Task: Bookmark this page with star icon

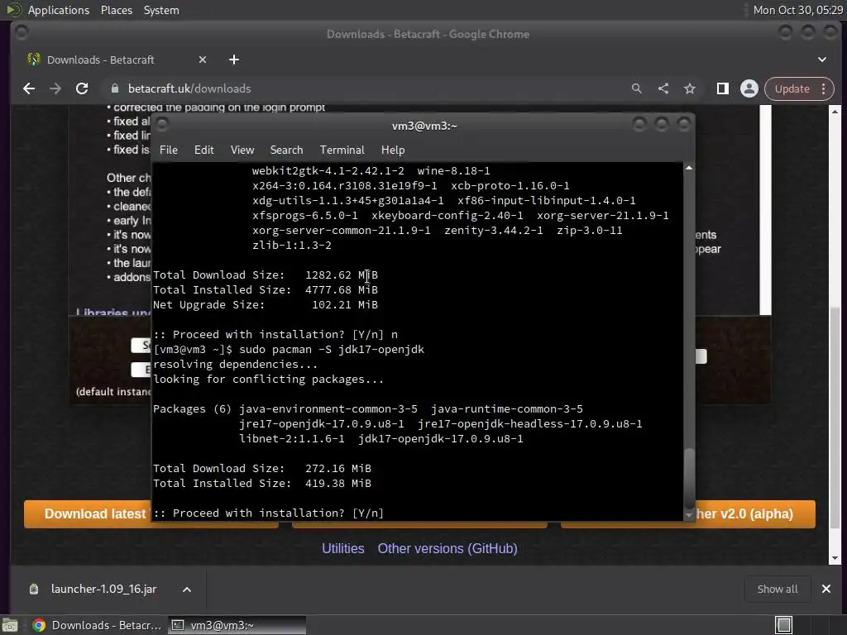Action: pyautogui.click(x=690, y=88)
